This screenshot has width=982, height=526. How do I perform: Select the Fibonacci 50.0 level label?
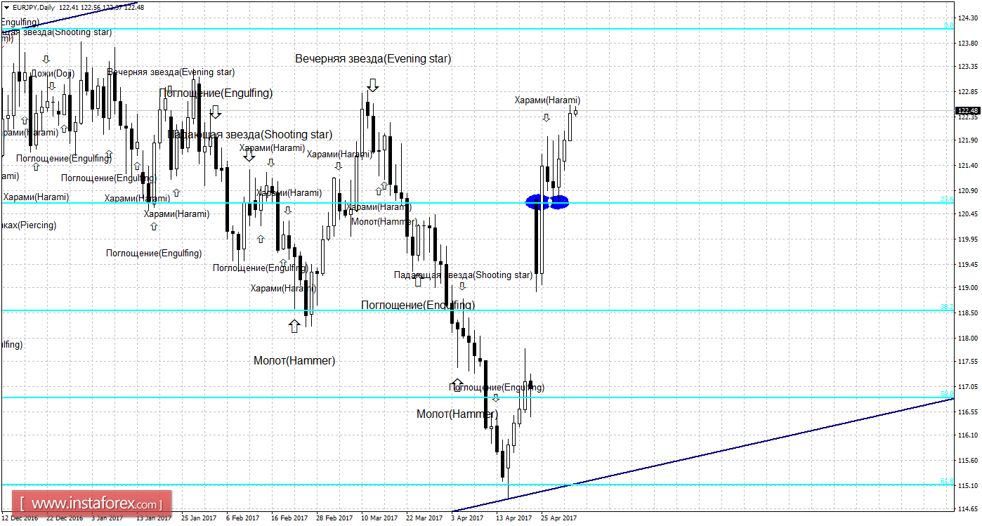click(947, 394)
